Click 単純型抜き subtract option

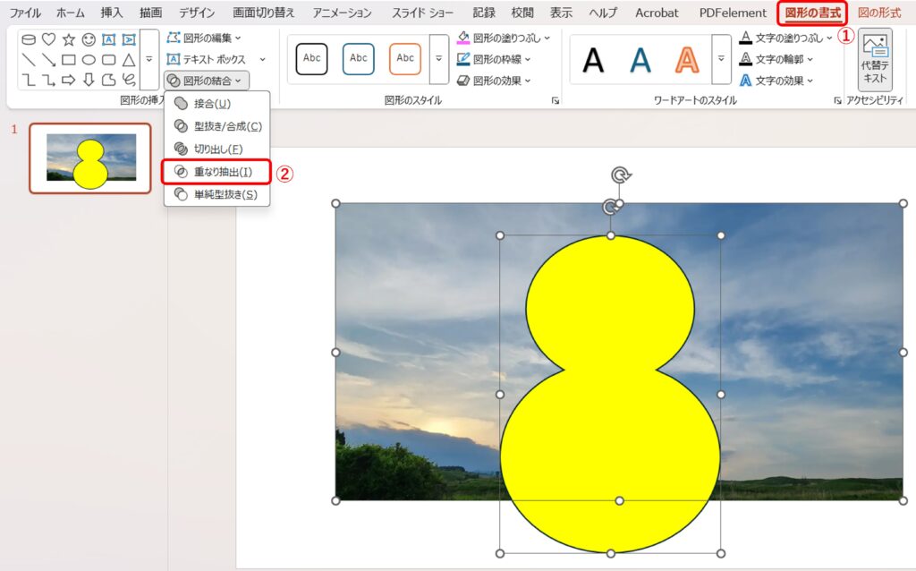click(x=225, y=194)
